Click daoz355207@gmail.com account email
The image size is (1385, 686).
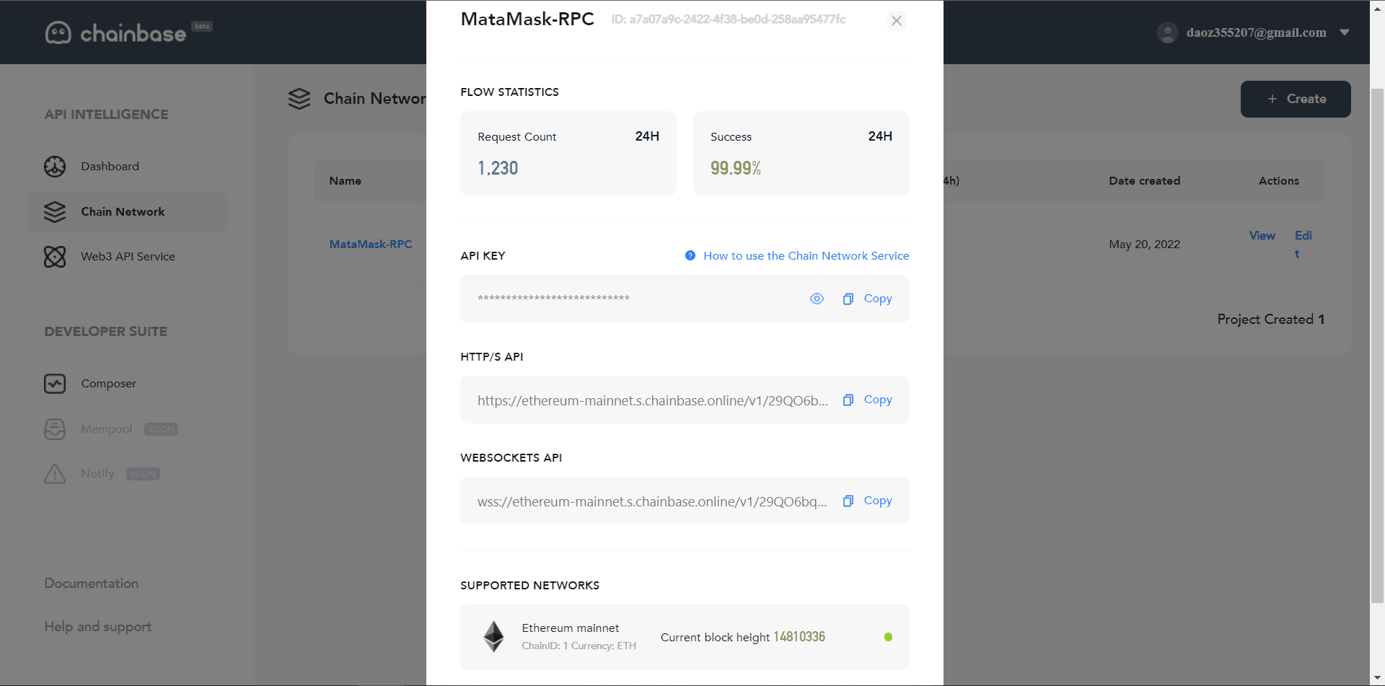(1256, 32)
